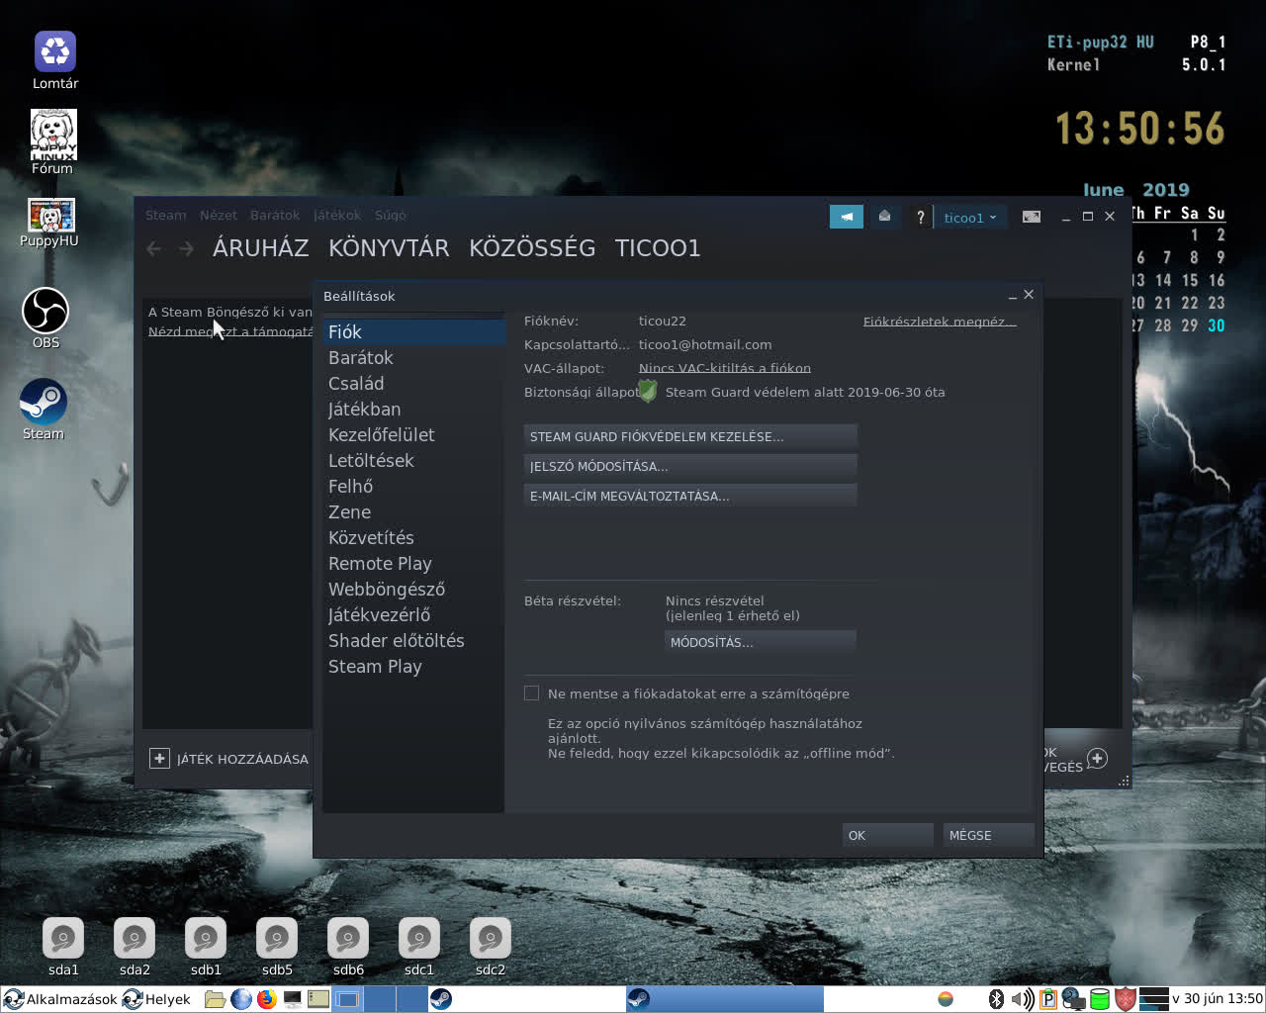Go to the KÖZÖSSÉG community tab
This screenshot has width=1266, height=1013.
pyautogui.click(x=532, y=248)
